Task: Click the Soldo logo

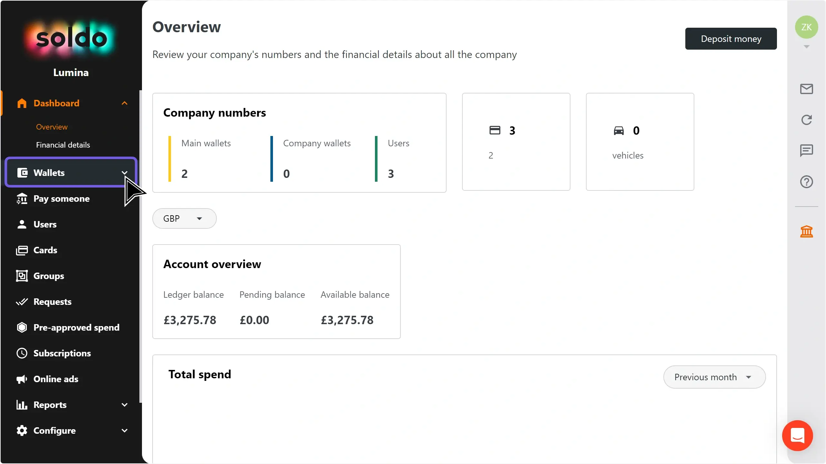Action: 71,39
